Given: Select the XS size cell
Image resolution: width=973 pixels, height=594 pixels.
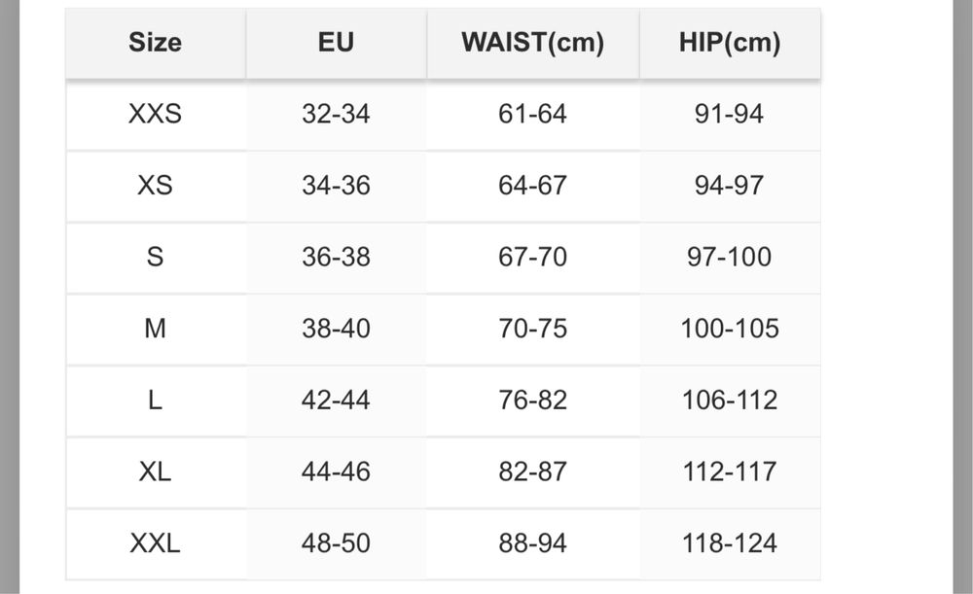Looking at the screenshot, I should (155, 186).
